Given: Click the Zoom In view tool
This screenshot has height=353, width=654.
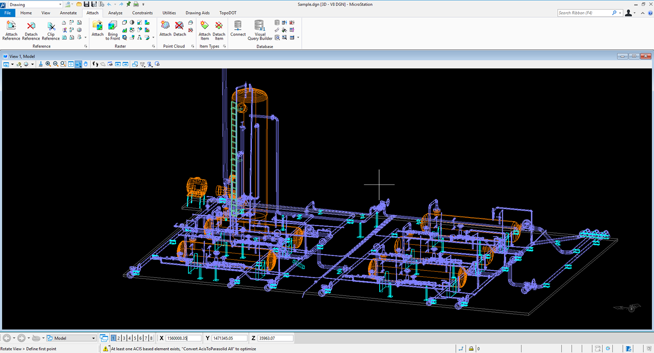Looking at the screenshot, I should tap(48, 64).
